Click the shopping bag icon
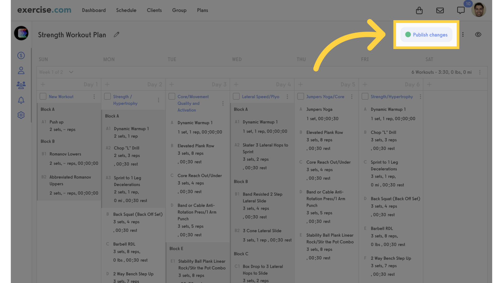The image size is (503, 283). (x=419, y=10)
